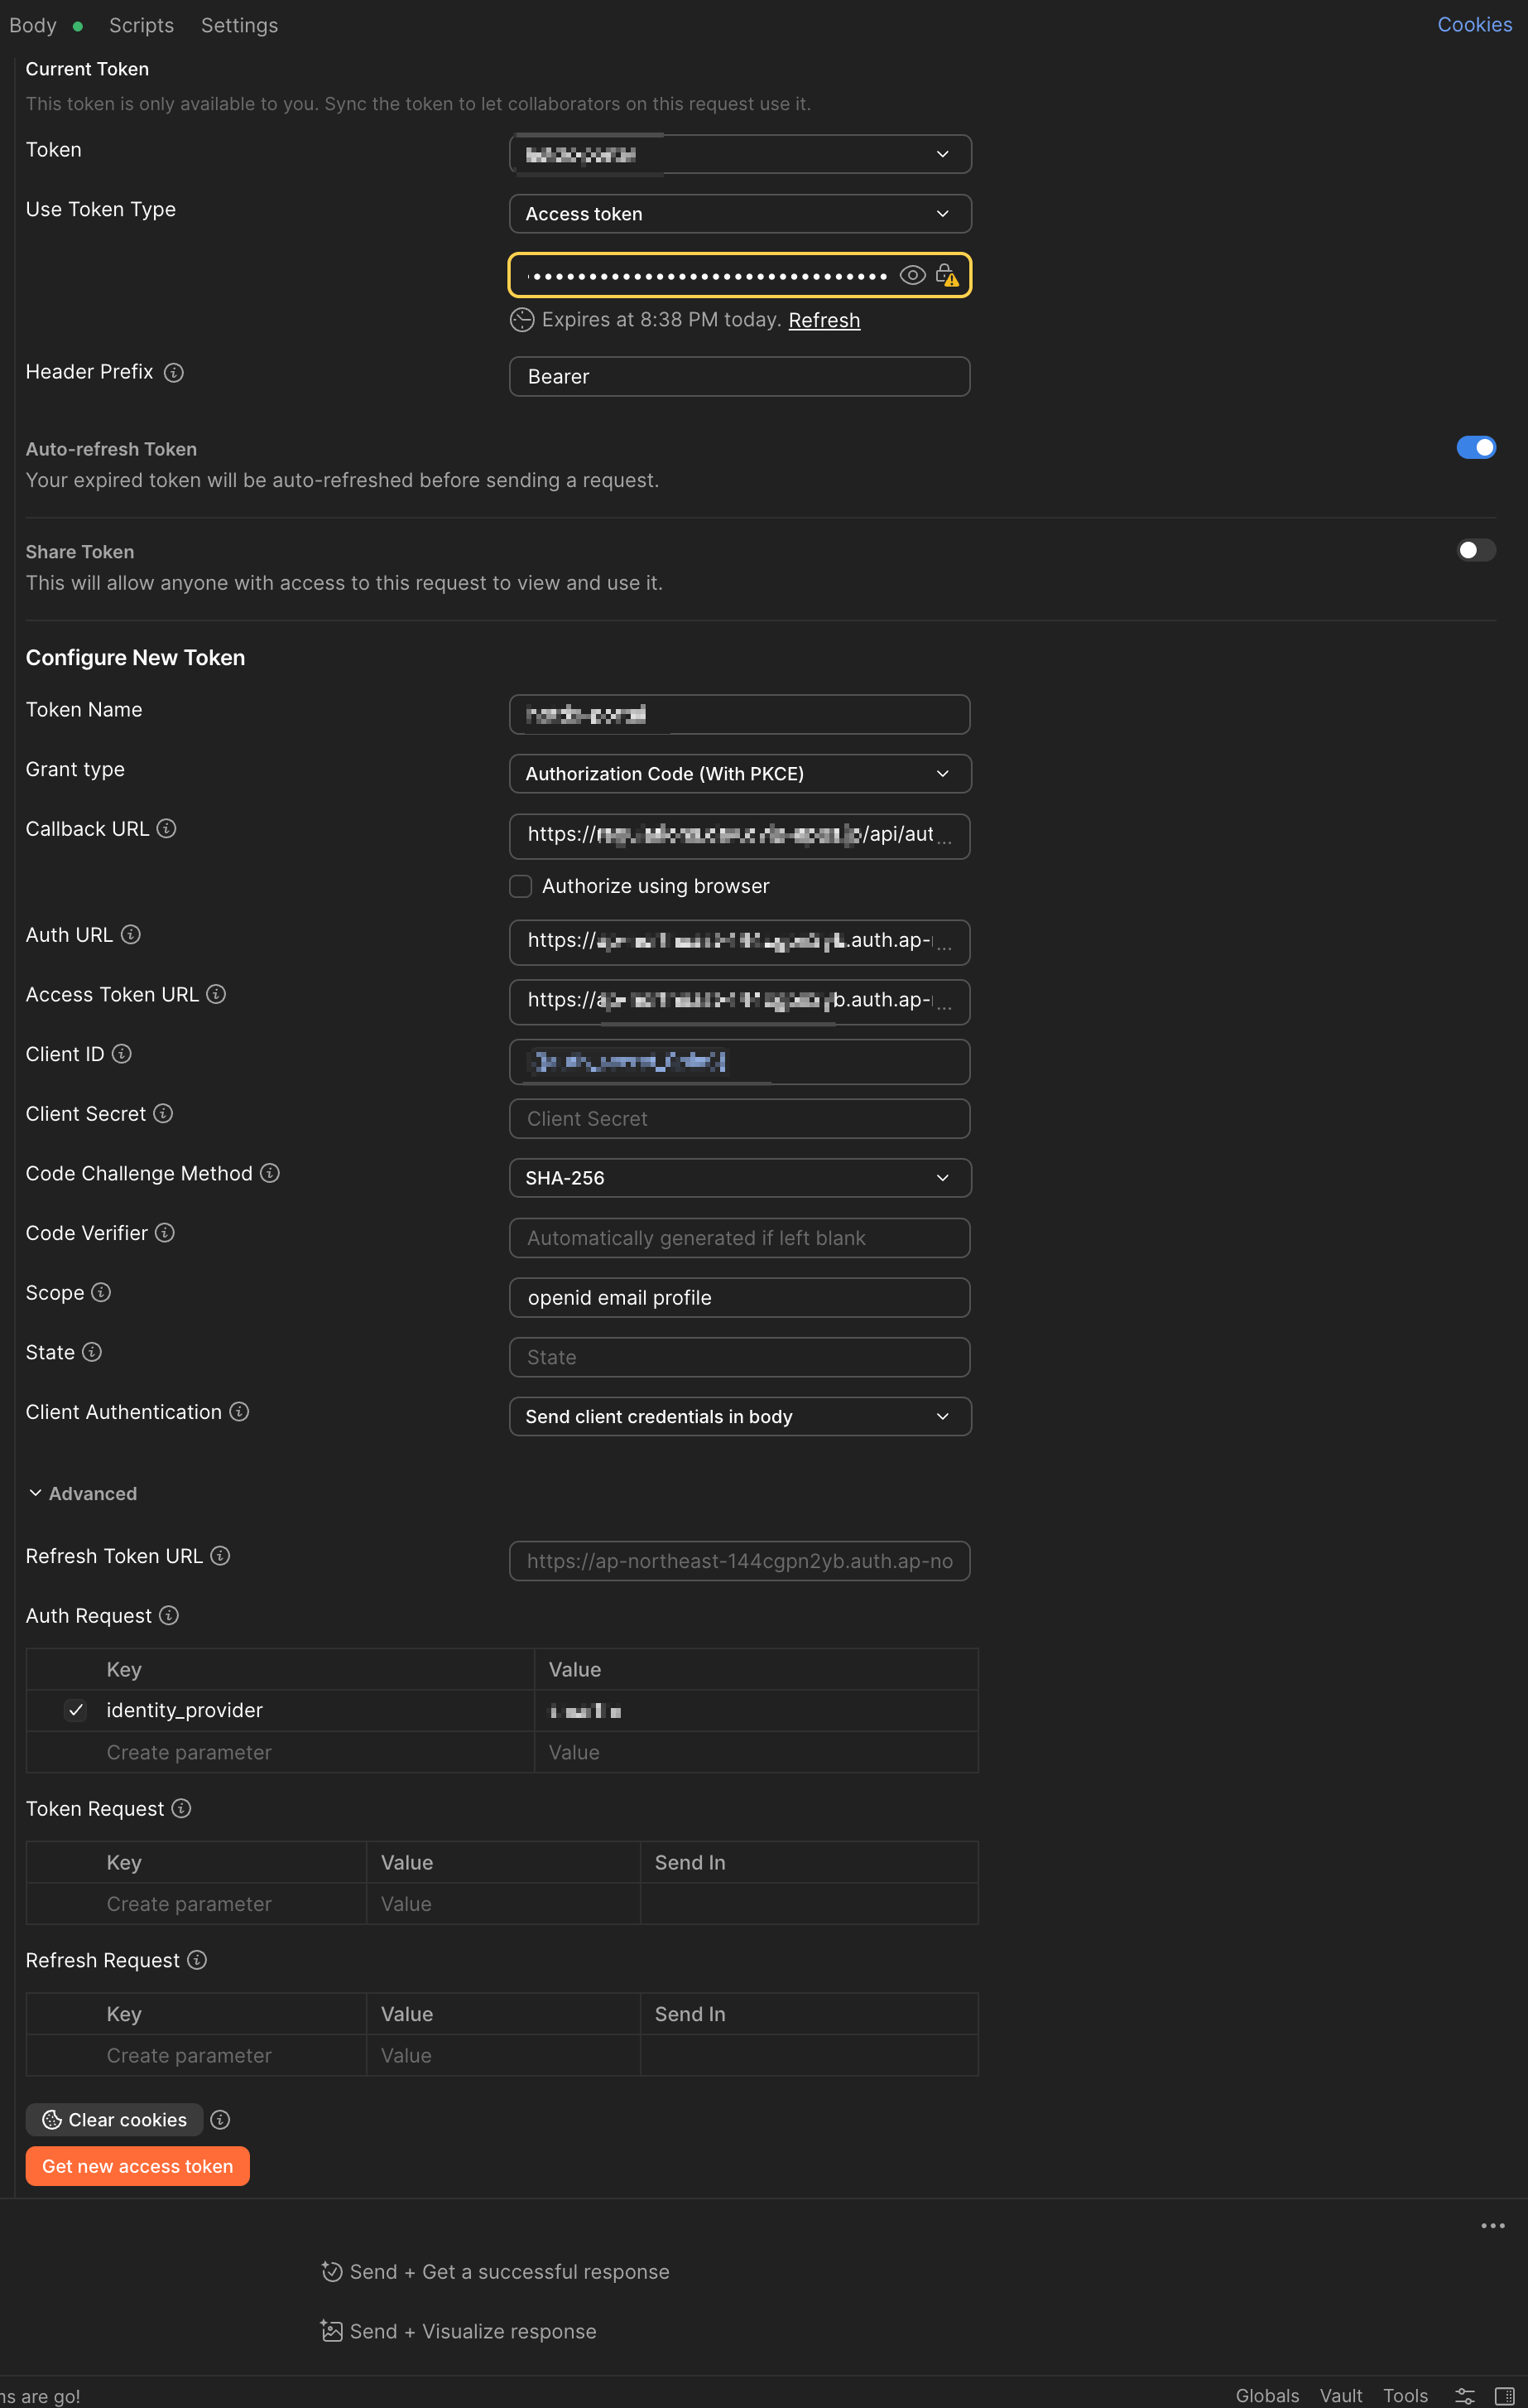Image resolution: width=1528 pixels, height=2408 pixels.
Task: Open Client Secret info icon
Action: pyautogui.click(x=163, y=1113)
